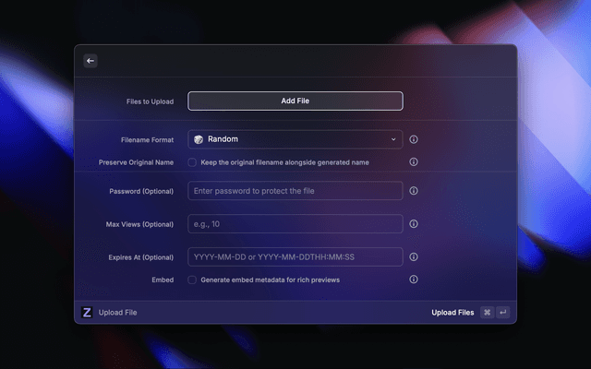Screen dimensions: 591x369
Task: Click the info icon next to Password
Action: pos(414,191)
